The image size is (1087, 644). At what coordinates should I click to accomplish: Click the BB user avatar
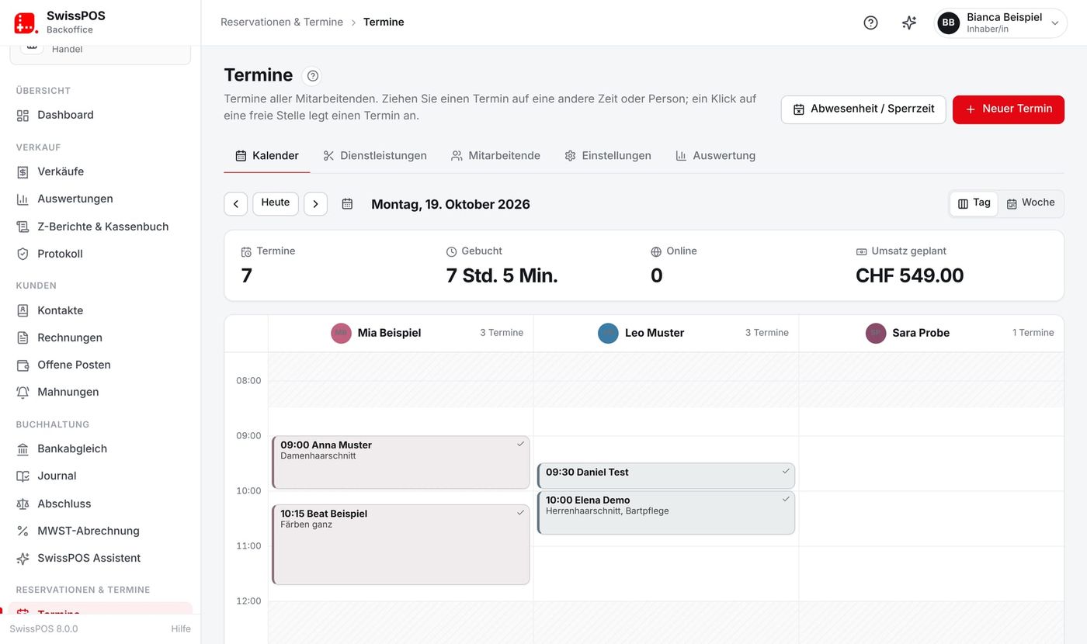click(x=949, y=23)
